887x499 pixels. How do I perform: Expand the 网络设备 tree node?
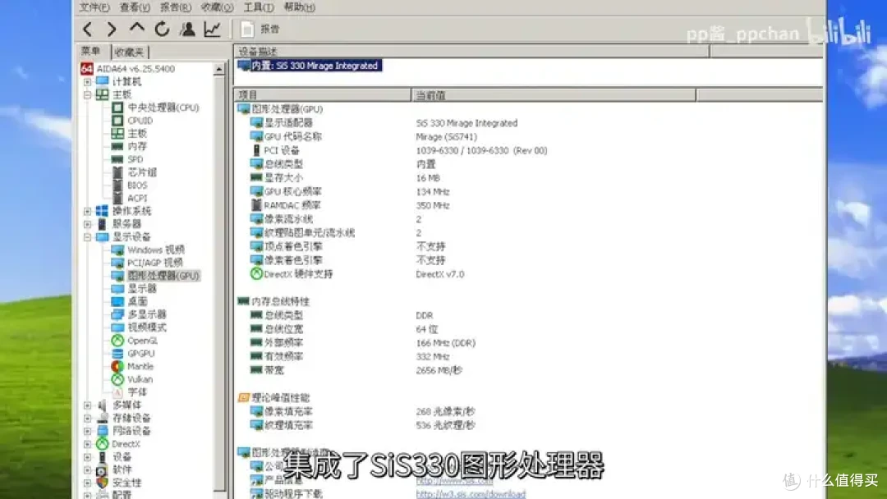click(x=87, y=431)
